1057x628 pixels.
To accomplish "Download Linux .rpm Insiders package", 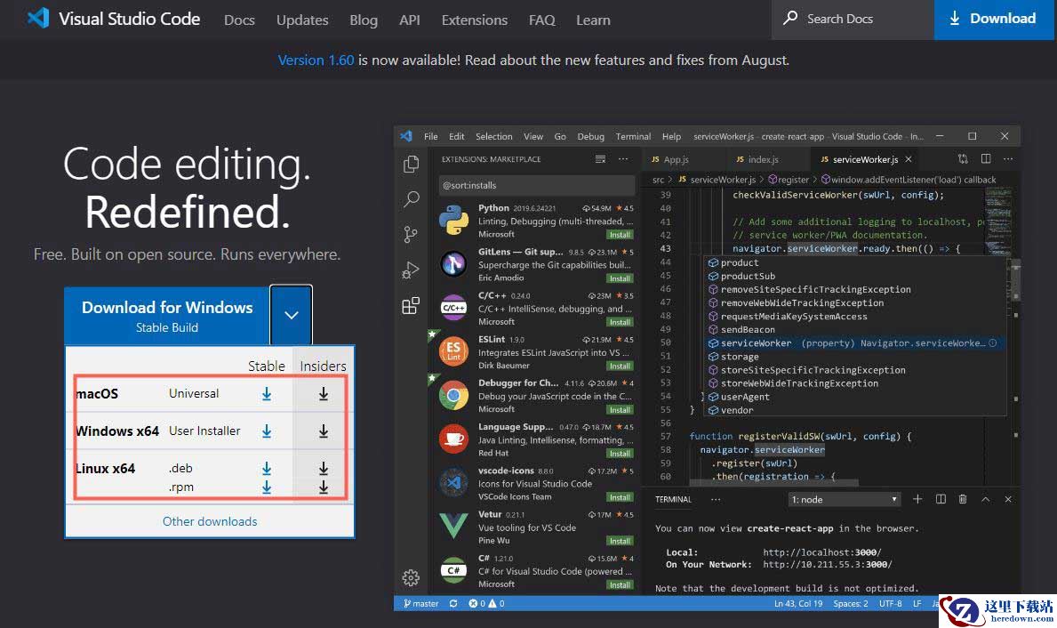I will tap(324, 487).
